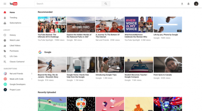Screen dimensions: 202x111
Task: Play the #HerVoiceIsMyVoice video thumbnail
Action: point(139,25)
